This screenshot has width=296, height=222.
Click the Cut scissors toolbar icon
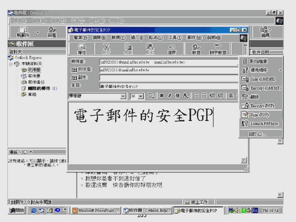[107, 49]
